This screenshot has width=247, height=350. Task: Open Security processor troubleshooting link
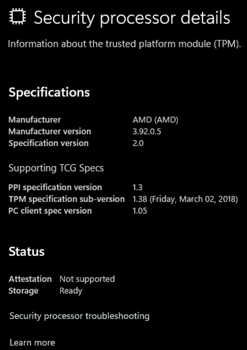[80, 316]
